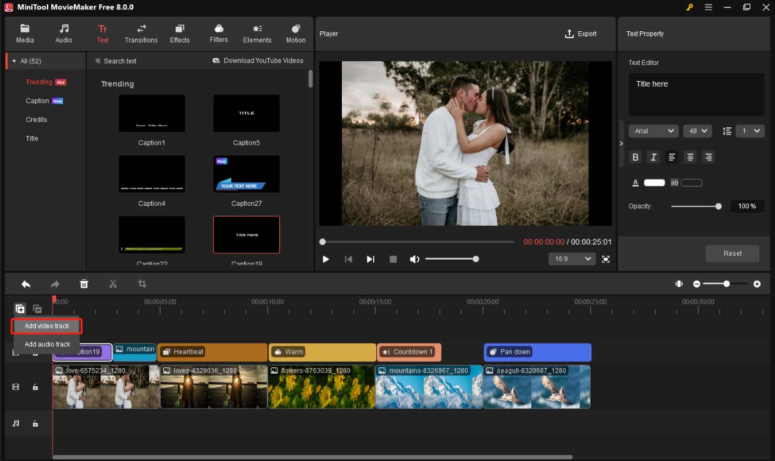
Task: Collapse the All (52) category
Action: (x=14, y=61)
